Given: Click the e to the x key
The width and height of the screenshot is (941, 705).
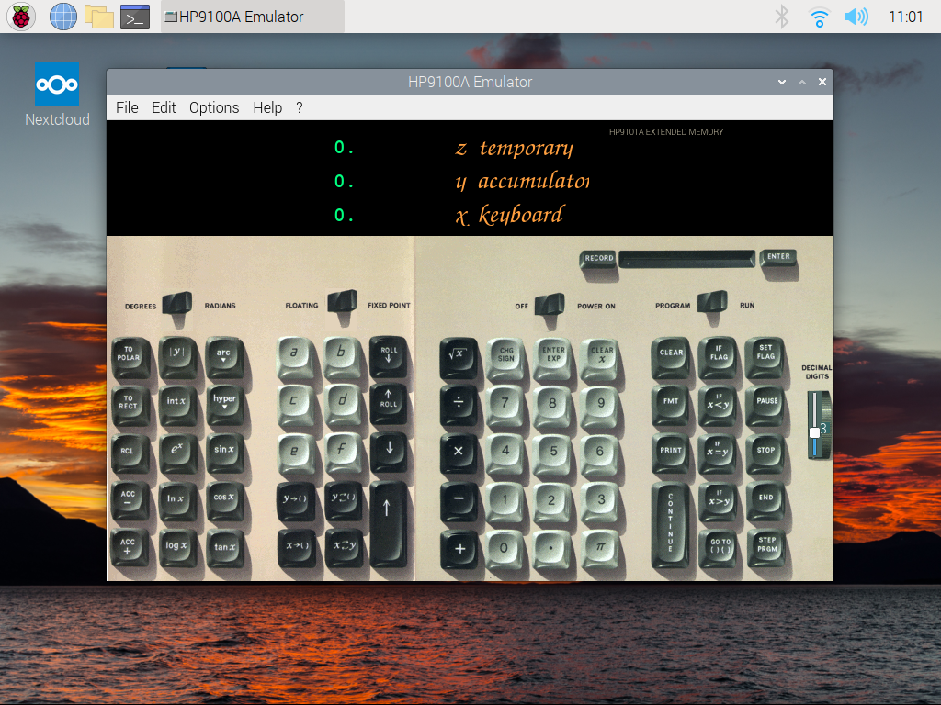Looking at the screenshot, I should click(176, 453).
